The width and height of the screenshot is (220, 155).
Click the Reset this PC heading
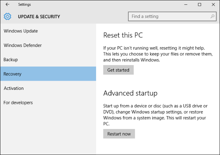click(x=123, y=35)
